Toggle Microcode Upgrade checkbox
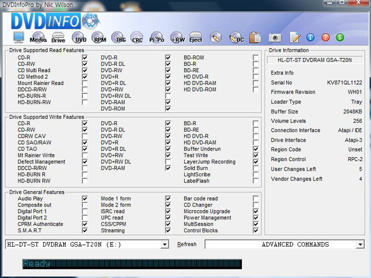 [x=255, y=211]
